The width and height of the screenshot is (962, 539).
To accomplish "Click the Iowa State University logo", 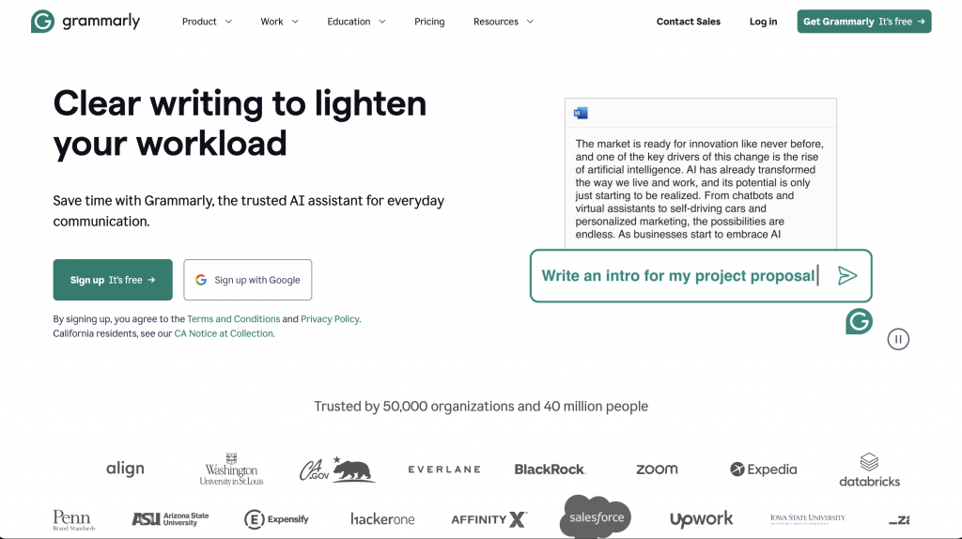I will [807, 519].
